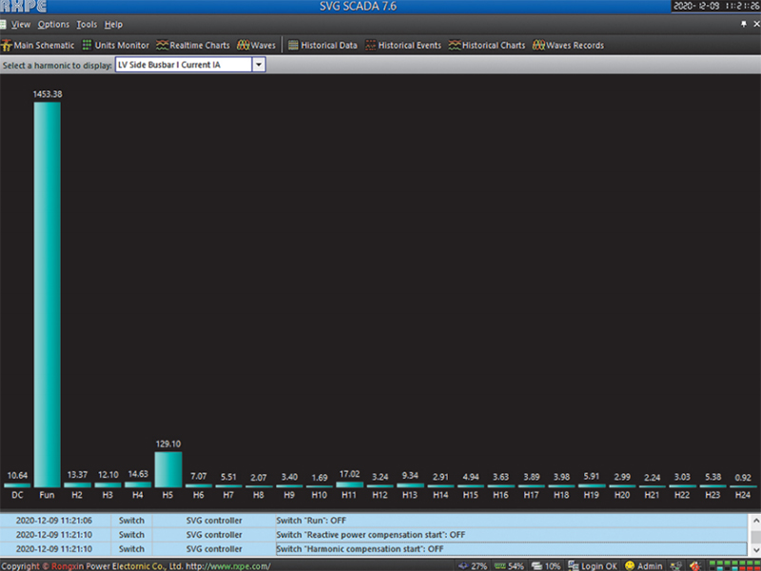Open the Waves Records view
Screen dimensions: 761x571
[568, 45]
